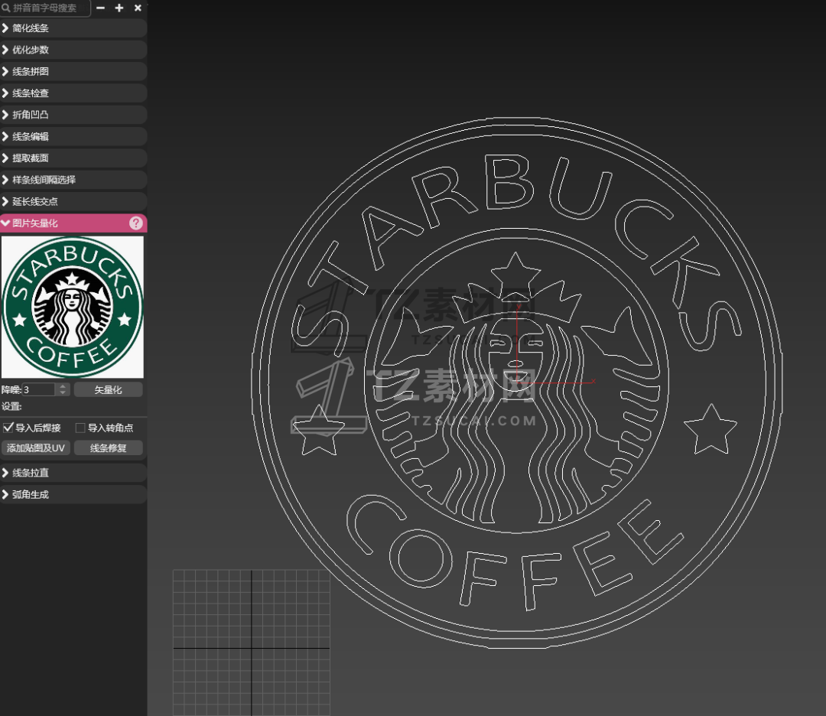Click the 线条修复 button
The width and height of the screenshot is (826, 716).
coord(108,448)
